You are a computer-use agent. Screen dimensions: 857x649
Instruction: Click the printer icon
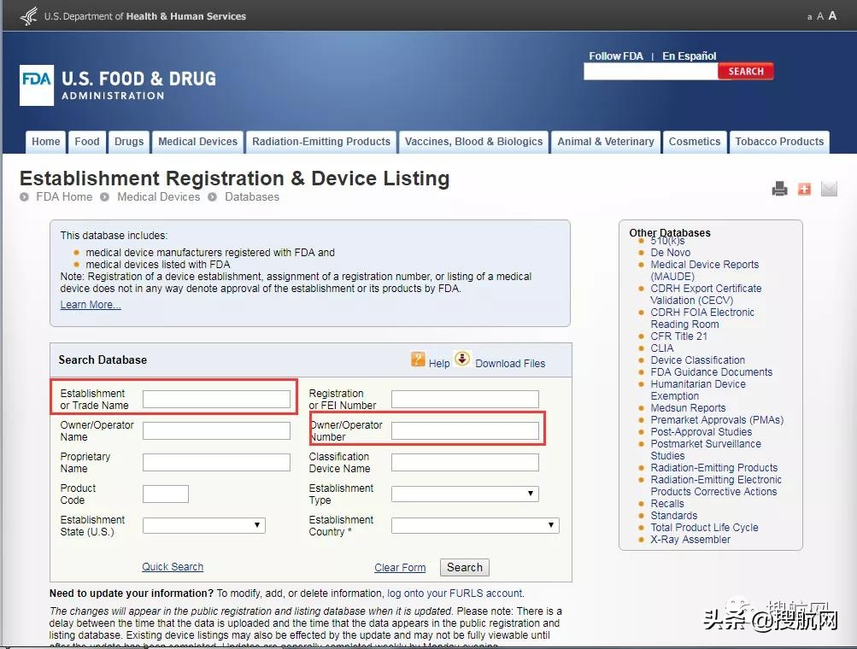[779, 189]
